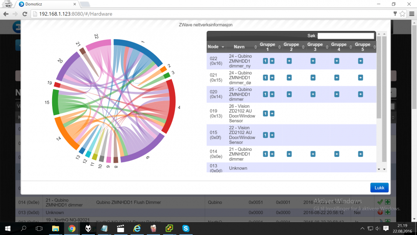Close the dialog with Lukk button
This screenshot has width=417, height=235.
click(379, 188)
